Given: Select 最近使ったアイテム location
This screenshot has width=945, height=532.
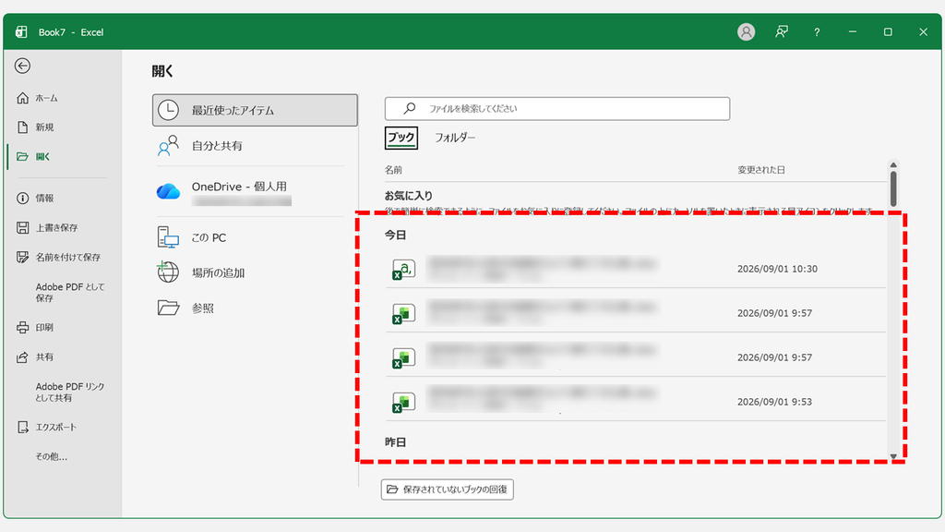Looking at the screenshot, I should click(255, 111).
